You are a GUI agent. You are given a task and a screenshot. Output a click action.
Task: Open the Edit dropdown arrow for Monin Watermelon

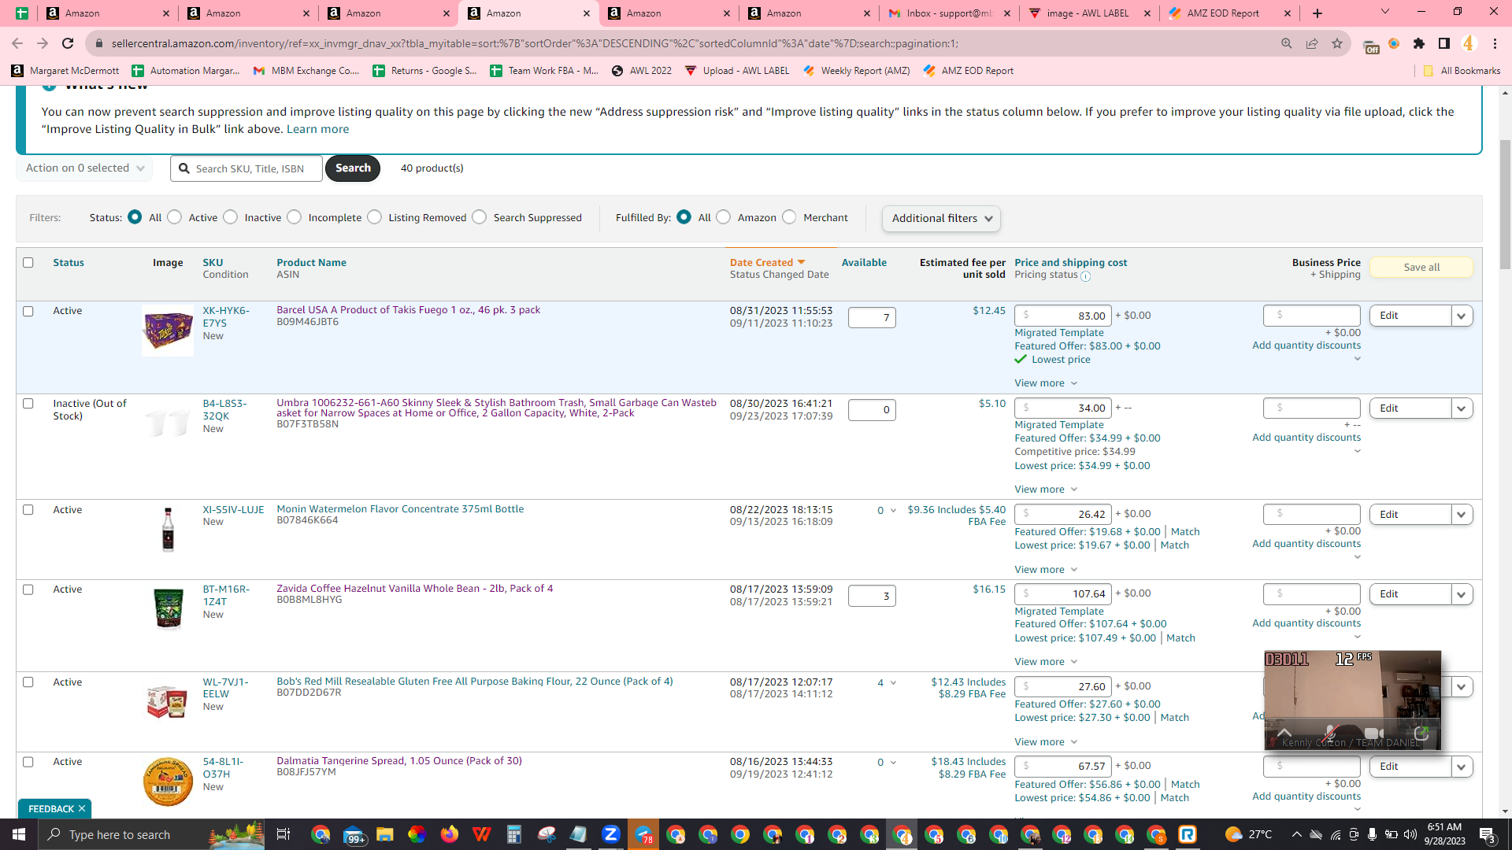click(1462, 515)
